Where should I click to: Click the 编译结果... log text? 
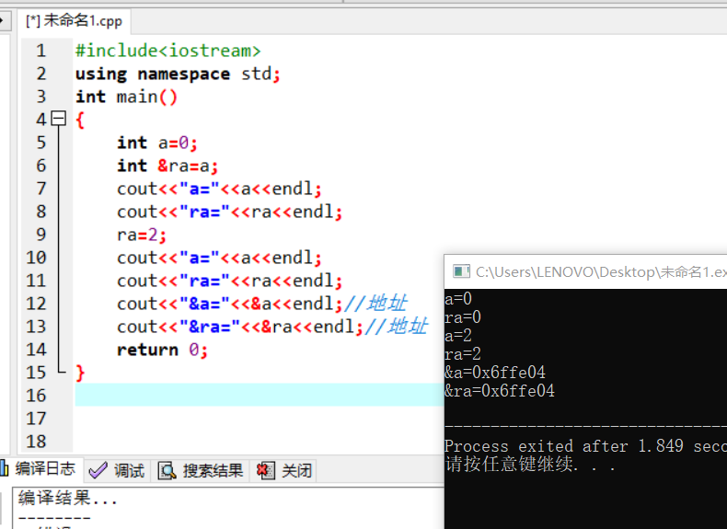tap(68, 498)
